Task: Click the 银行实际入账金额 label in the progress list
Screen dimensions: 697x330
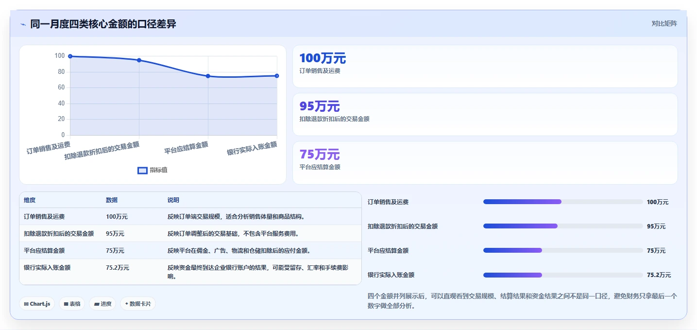Action: click(391, 275)
